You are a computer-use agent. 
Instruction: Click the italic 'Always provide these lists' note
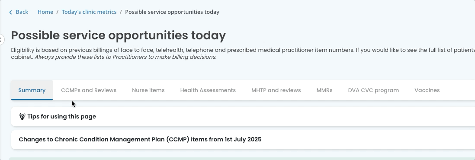click(125, 57)
